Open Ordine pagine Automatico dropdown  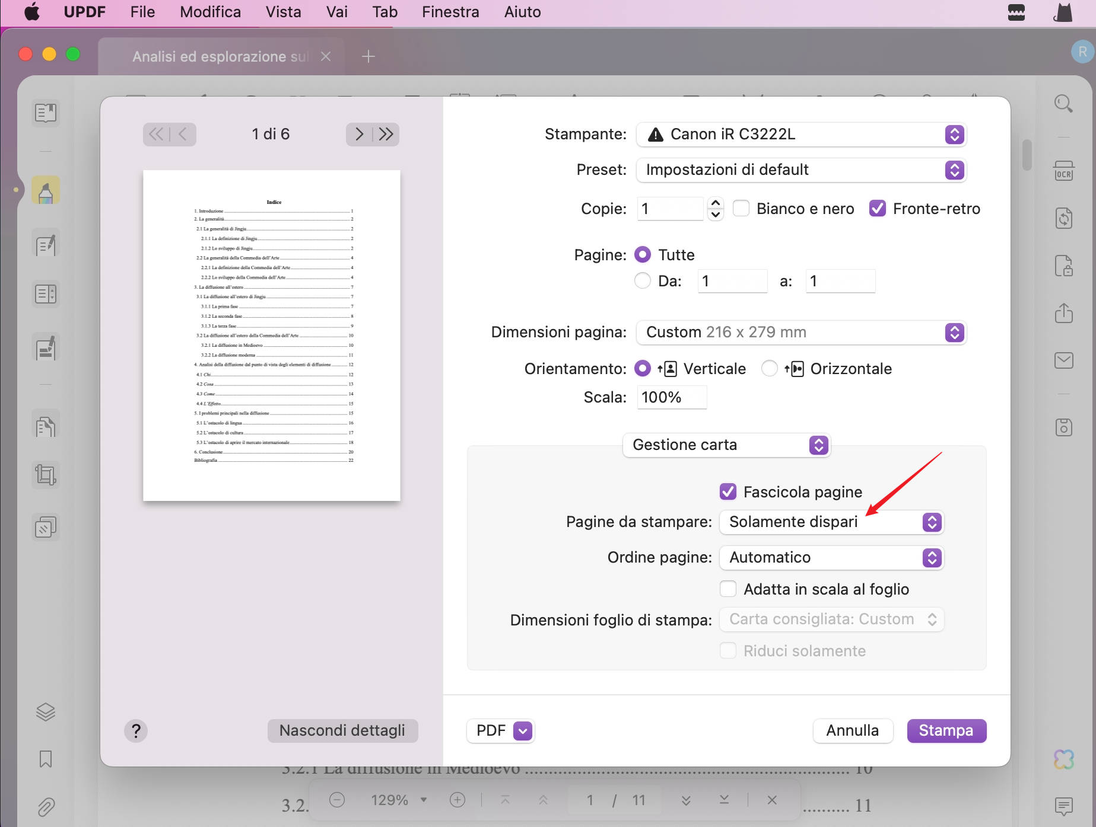pyautogui.click(x=831, y=558)
